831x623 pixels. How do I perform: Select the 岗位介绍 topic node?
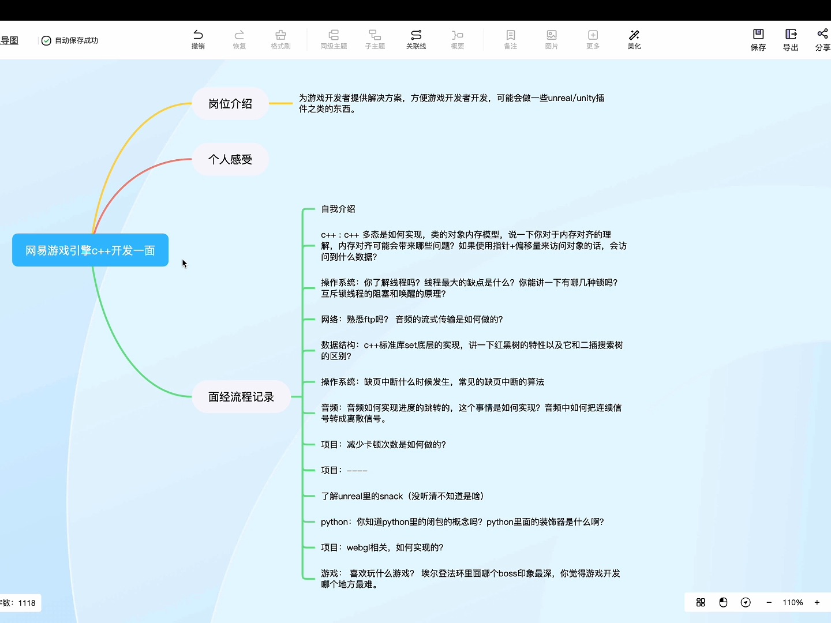[230, 104]
